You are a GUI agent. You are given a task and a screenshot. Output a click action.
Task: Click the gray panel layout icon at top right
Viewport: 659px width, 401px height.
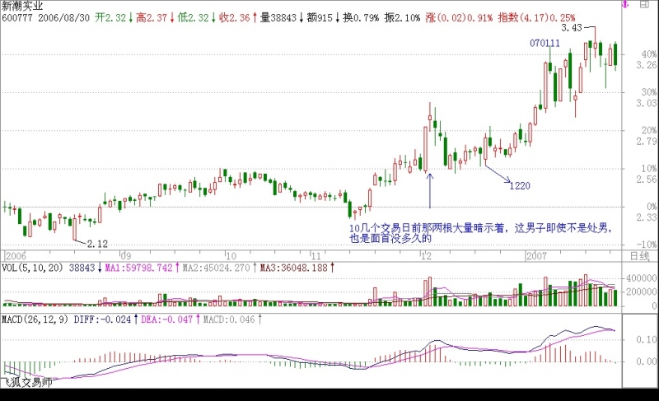(649, 6)
